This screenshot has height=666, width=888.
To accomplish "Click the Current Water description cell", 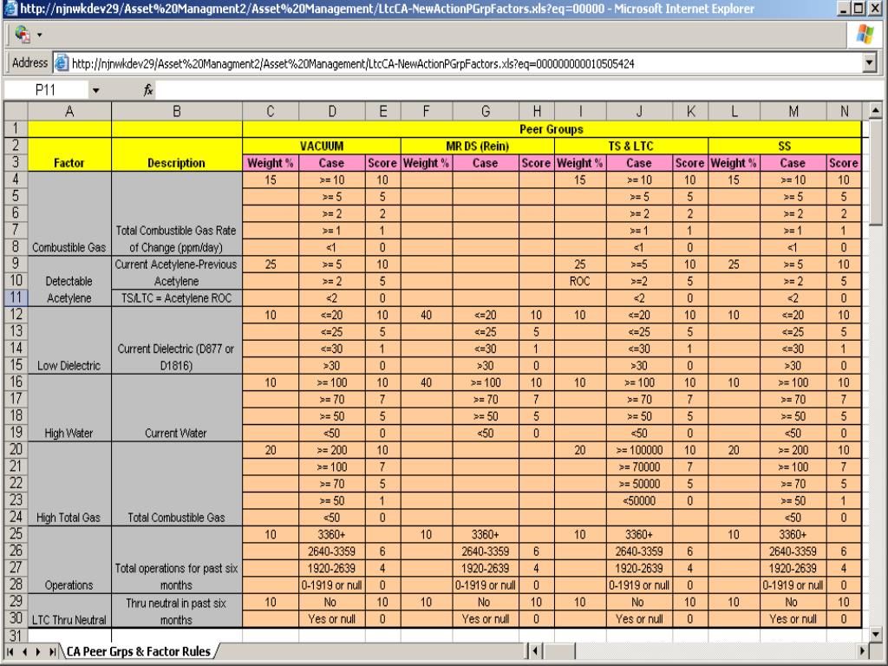I will click(177, 408).
